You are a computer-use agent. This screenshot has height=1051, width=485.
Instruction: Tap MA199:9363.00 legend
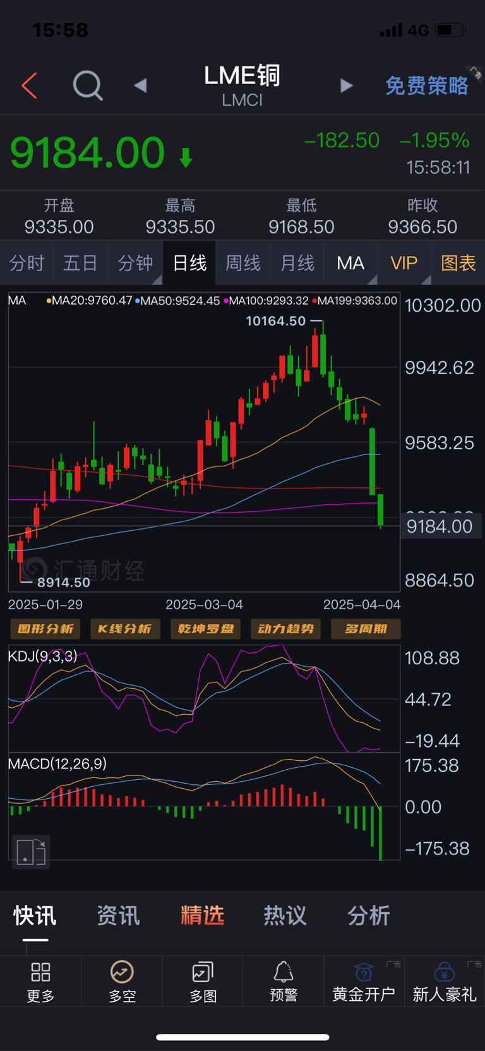pos(355,301)
